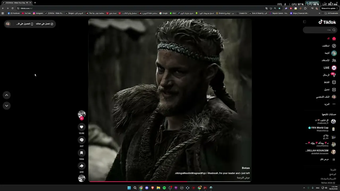The height and width of the screenshot is (191, 340).
Task: Open the Botan creator name on the video
Action: pos(246,168)
